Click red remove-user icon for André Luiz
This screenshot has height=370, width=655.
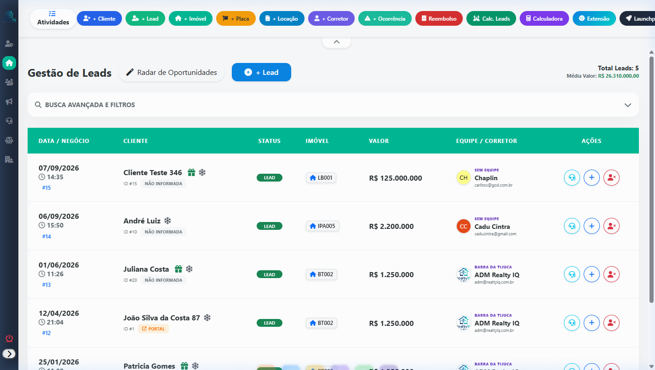(x=611, y=226)
